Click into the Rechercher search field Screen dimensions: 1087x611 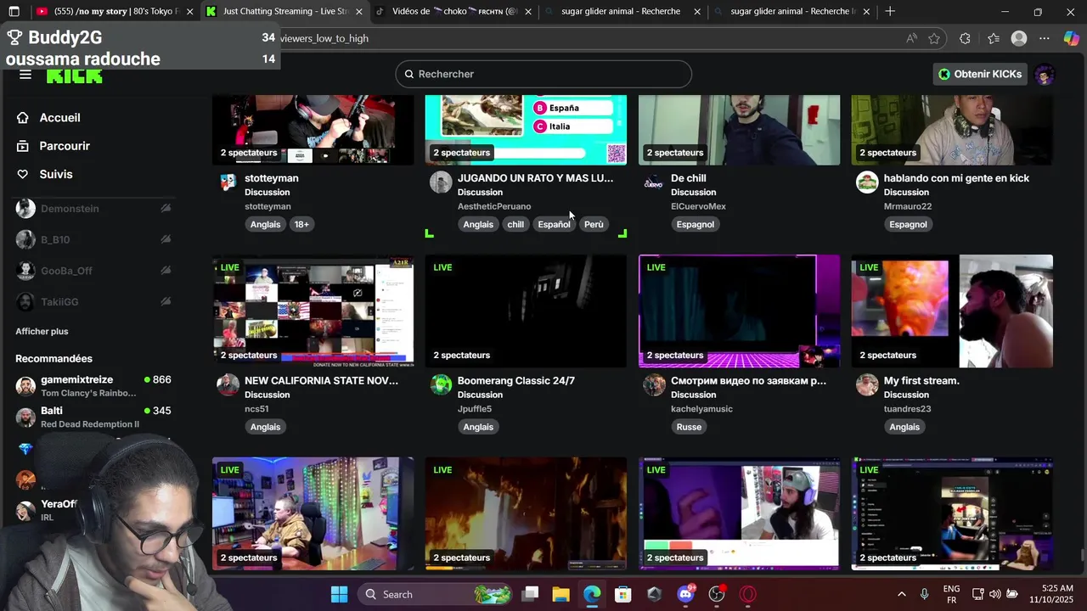[543, 74]
